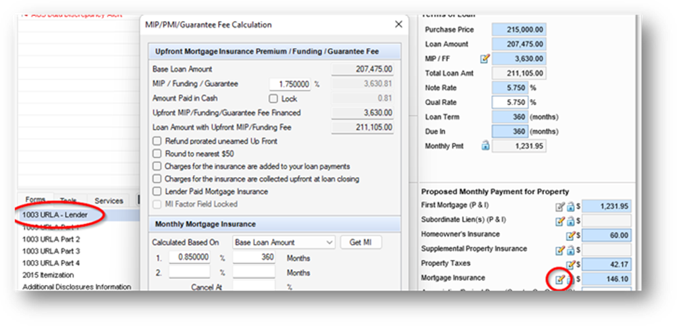Select 1003 URLA - Lender form
The image size is (677, 327).
click(55, 215)
